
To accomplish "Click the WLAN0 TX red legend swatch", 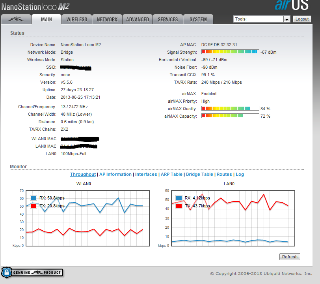I will (33, 206).
